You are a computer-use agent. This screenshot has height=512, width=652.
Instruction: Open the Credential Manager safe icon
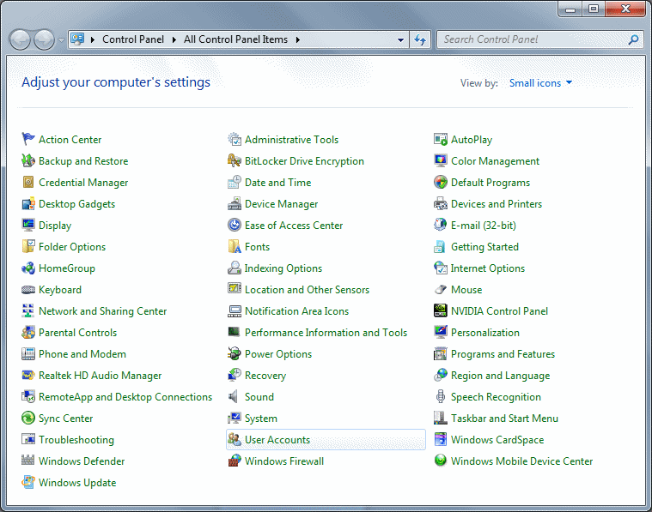click(x=27, y=183)
